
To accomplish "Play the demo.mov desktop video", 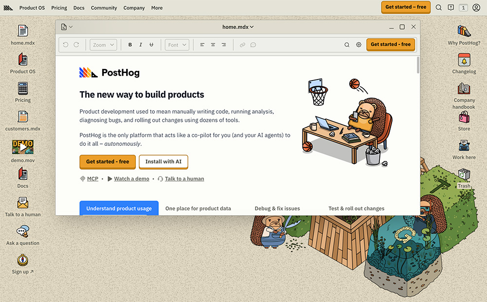I will coord(23,147).
